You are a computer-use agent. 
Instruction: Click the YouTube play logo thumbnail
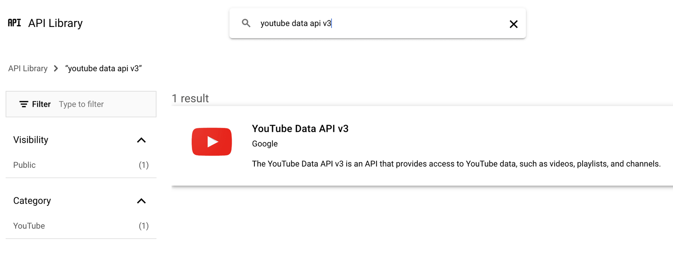pyautogui.click(x=212, y=142)
